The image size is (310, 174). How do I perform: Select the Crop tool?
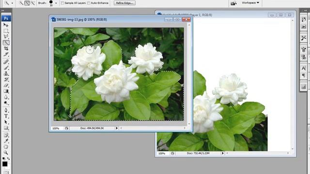6,48
